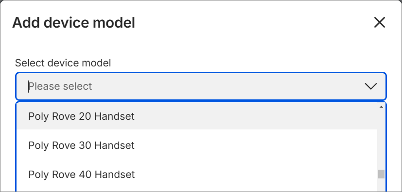Click the Select device model label

[x=63, y=63]
